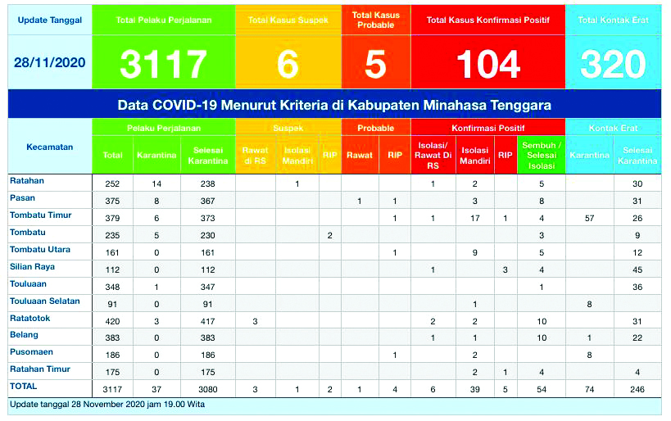Select the Touluaan Selatan row label
671x421 pixels.
44,301
